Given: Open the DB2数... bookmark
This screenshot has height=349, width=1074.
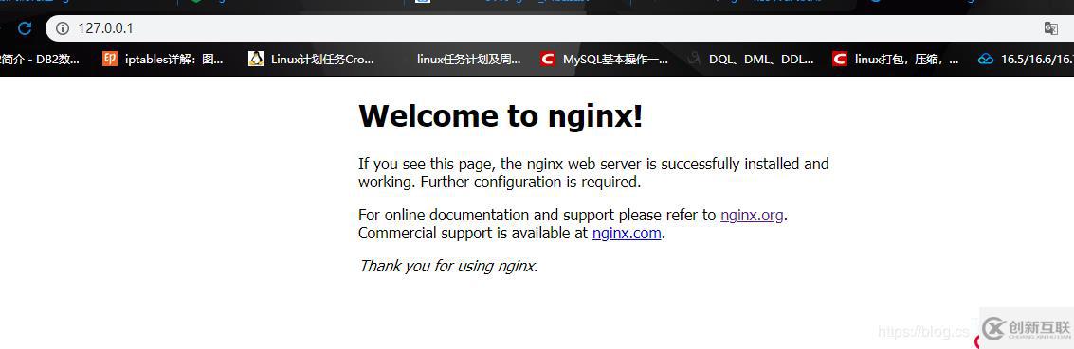Looking at the screenshot, I should click(x=40, y=60).
